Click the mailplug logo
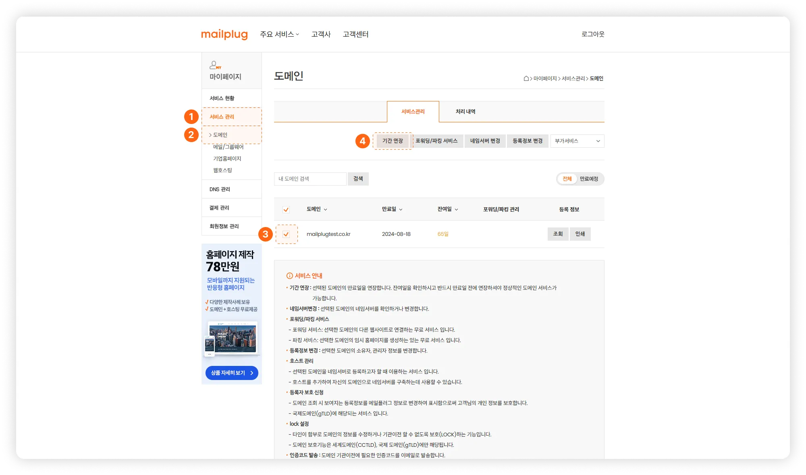This screenshot has height=475, width=806. click(x=224, y=34)
